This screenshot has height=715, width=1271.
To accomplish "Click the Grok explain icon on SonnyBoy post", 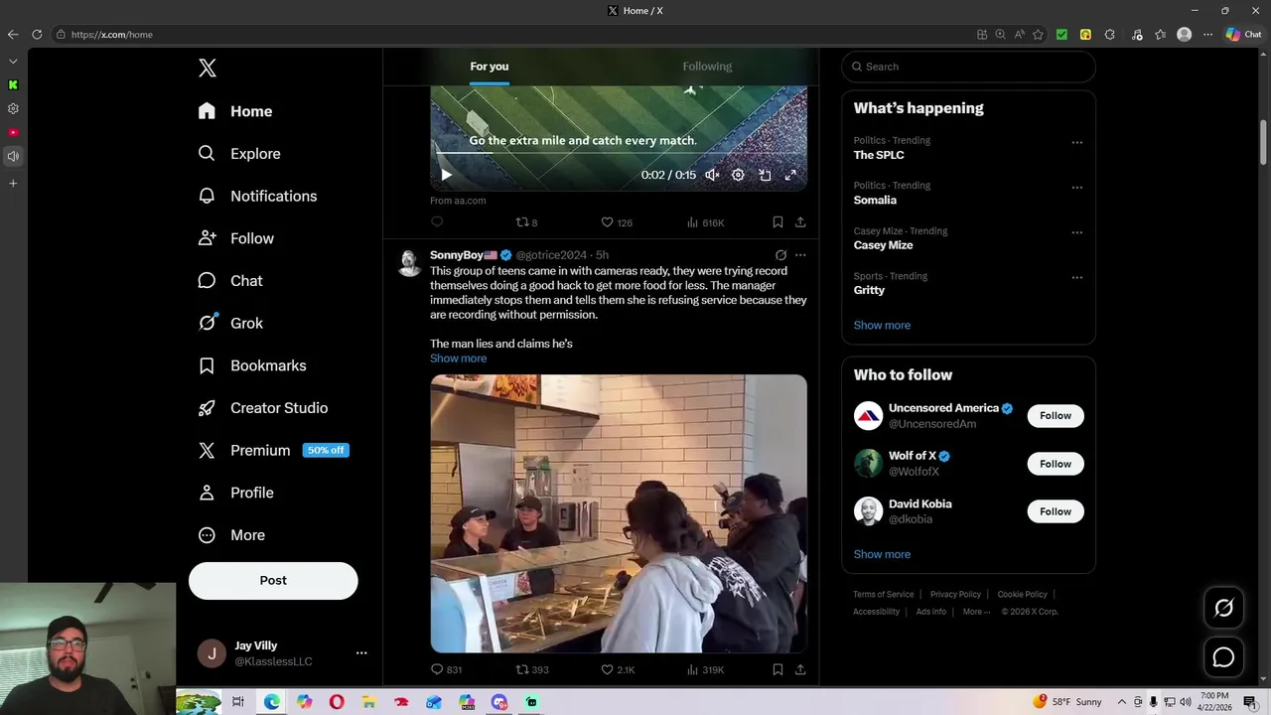I will 780,255.
